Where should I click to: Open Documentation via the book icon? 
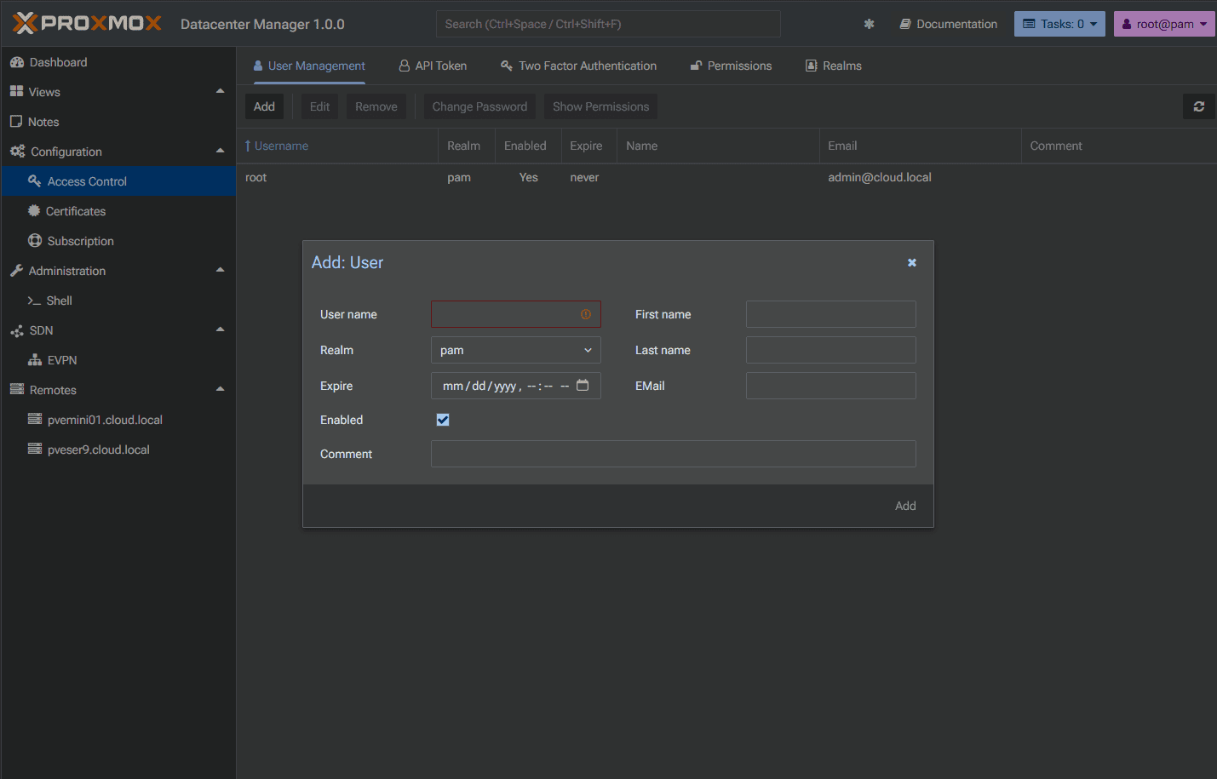point(904,24)
